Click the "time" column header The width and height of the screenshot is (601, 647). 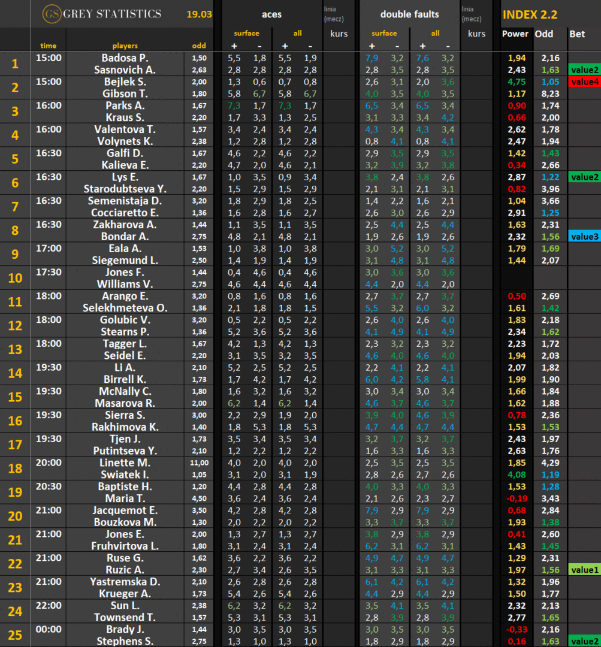pos(48,46)
